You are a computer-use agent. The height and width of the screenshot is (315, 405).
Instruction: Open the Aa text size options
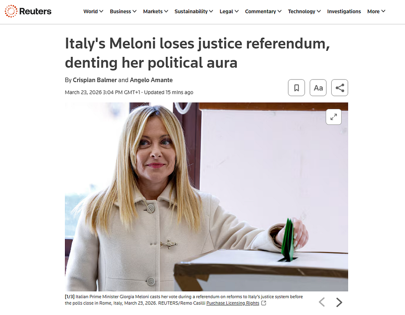(x=318, y=88)
